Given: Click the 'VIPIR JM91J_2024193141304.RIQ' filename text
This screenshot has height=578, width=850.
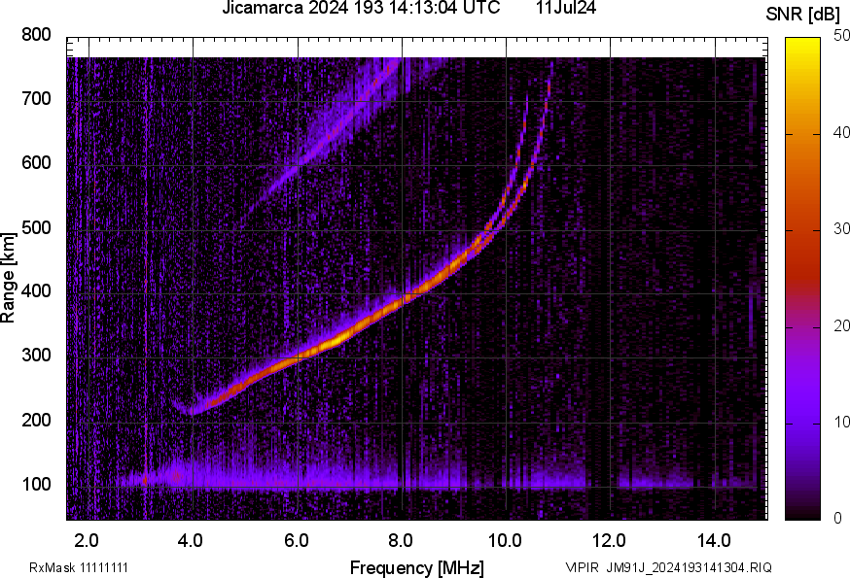Looking at the screenshot, I should tap(668, 567).
